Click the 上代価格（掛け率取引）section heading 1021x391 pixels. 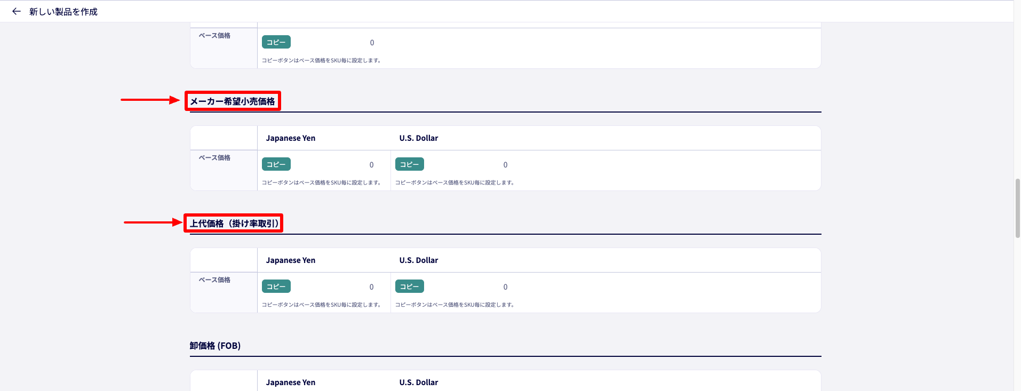[x=234, y=224]
